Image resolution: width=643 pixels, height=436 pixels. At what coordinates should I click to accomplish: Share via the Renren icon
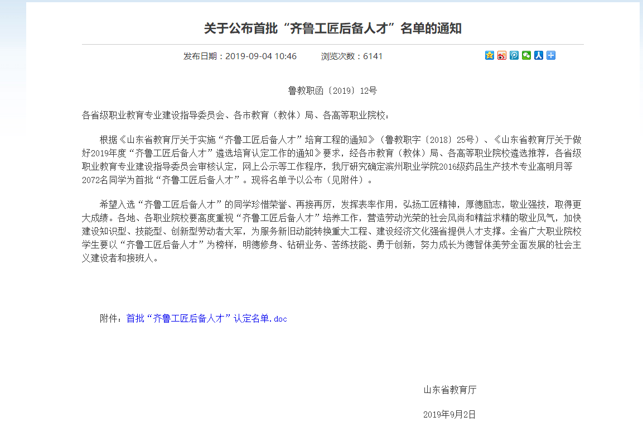pos(538,55)
